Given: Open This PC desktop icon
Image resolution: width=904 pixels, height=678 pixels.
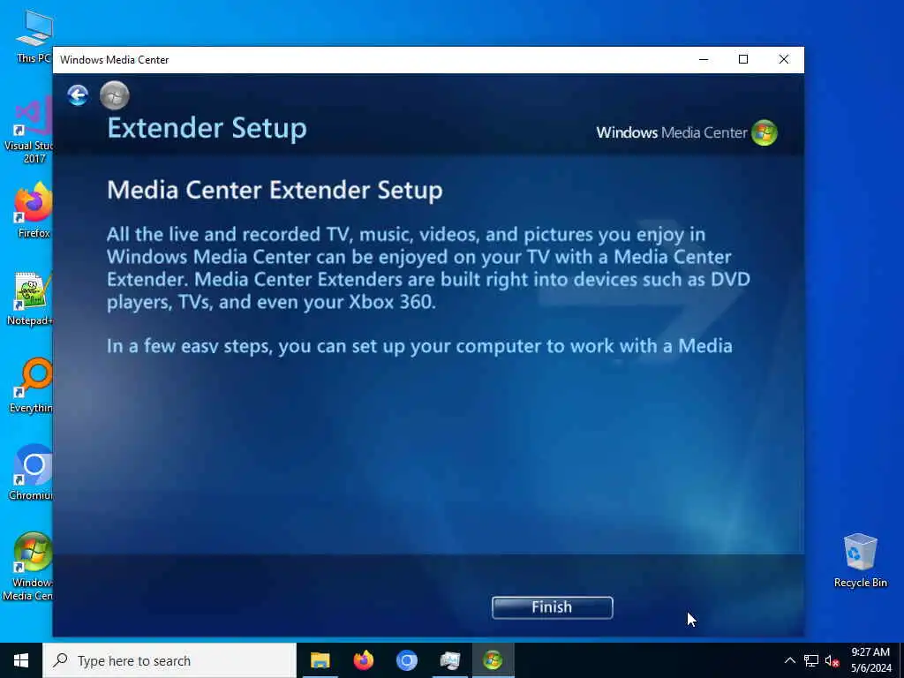Looking at the screenshot, I should (x=34, y=35).
